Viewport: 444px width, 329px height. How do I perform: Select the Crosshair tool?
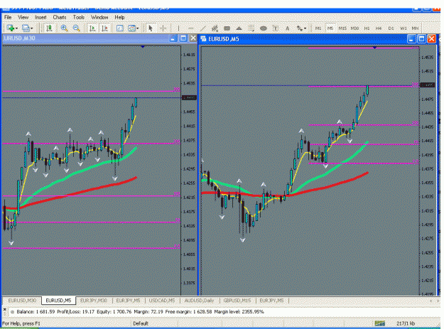click(163, 28)
